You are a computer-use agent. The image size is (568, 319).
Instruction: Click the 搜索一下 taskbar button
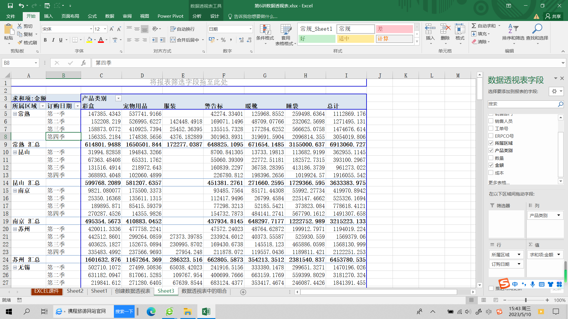coord(124,312)
